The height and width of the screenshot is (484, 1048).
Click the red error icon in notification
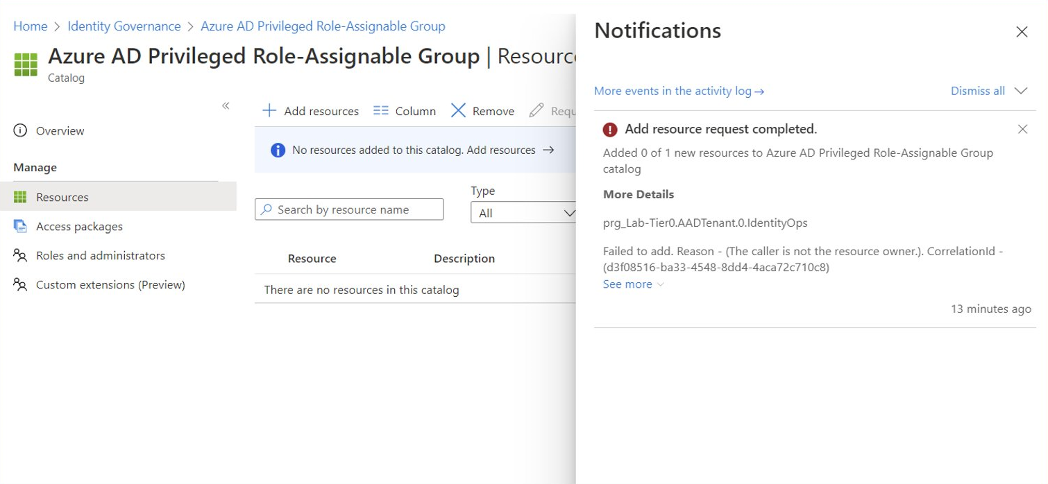610,130
